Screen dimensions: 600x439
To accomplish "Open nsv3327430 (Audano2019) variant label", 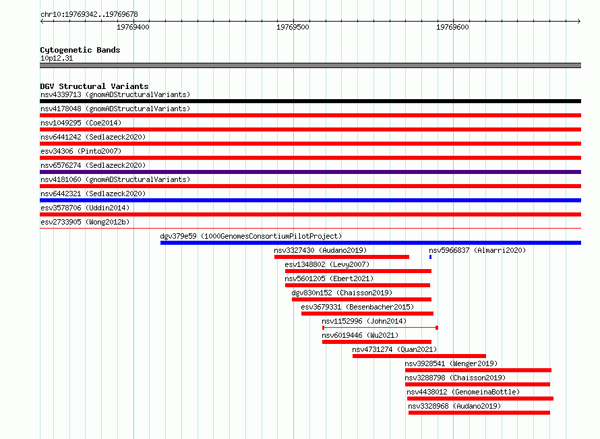I will pyautogui.click(x=320, y=250).
